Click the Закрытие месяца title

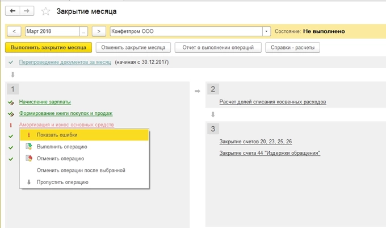click(x=87, y=11)
